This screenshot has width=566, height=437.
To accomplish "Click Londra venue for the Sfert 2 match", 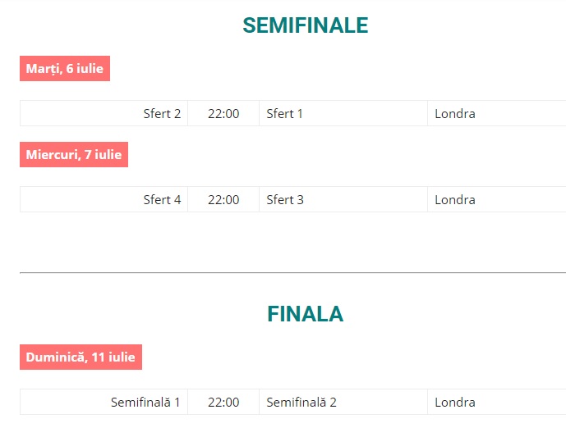I will click(455, 114).
